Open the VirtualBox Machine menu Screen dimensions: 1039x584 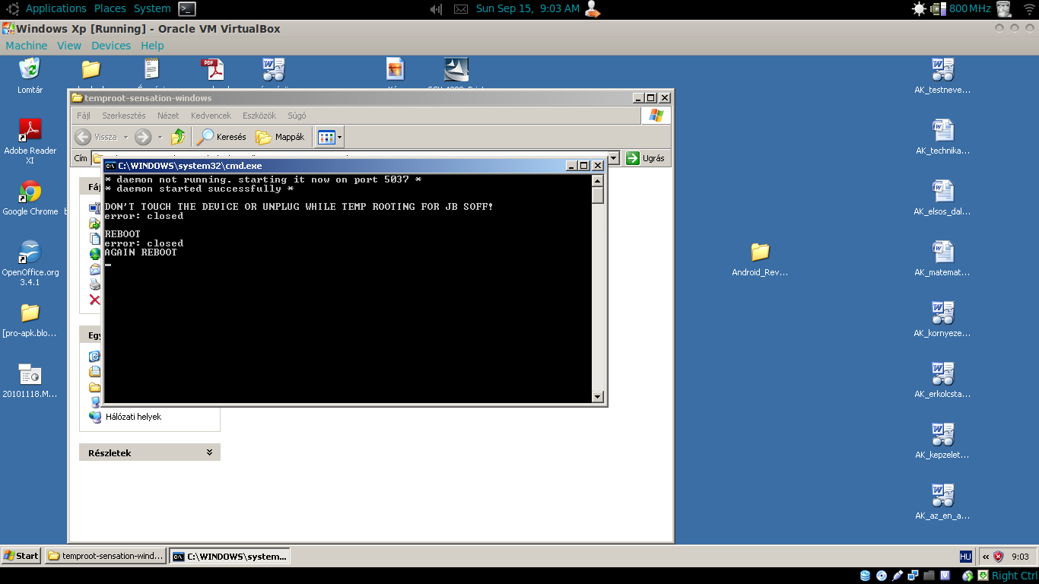point(27,46)
